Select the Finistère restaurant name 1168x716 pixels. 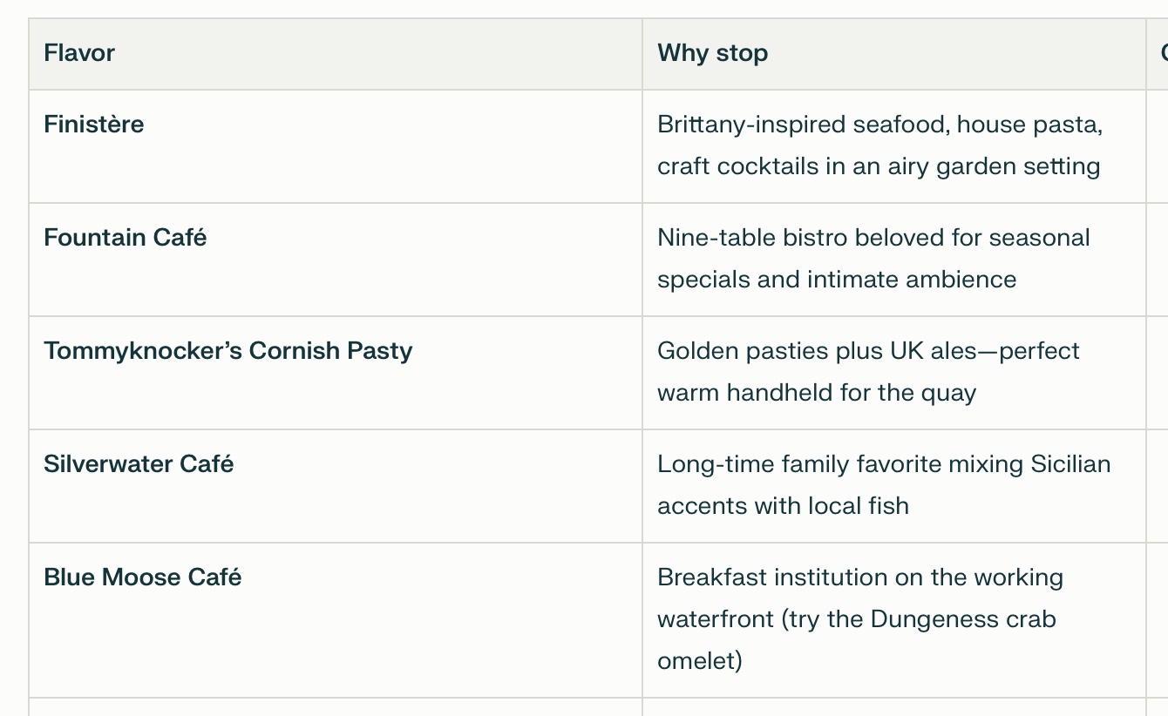(x=94, y=125)
